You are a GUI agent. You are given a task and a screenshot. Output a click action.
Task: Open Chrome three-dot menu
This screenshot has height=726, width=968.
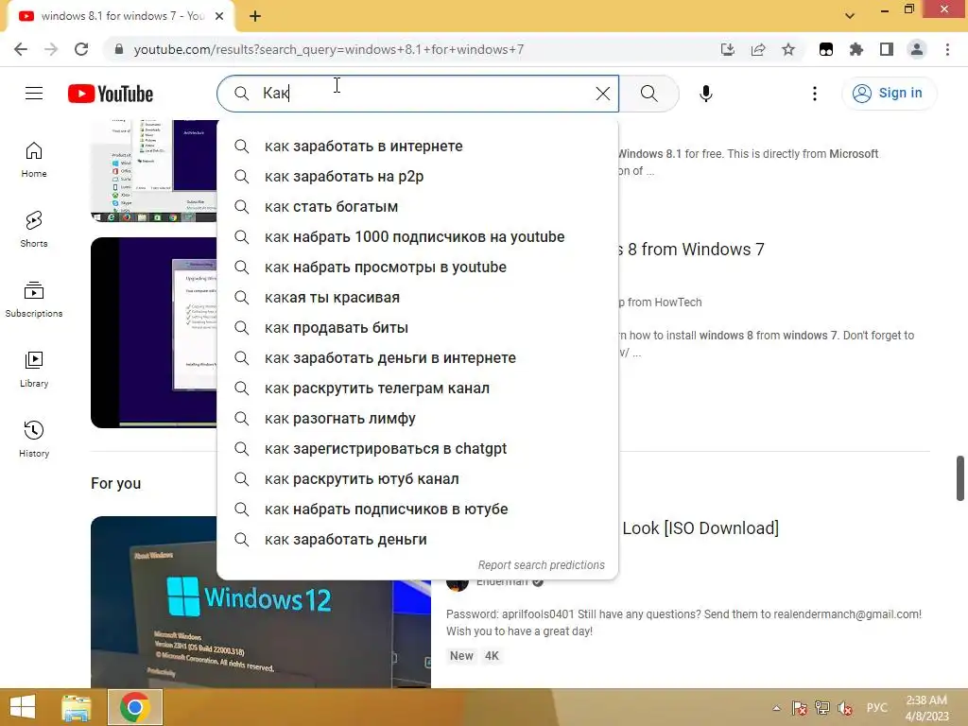[947, 49]
